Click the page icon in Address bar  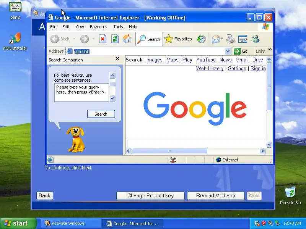tap(70, 51)
